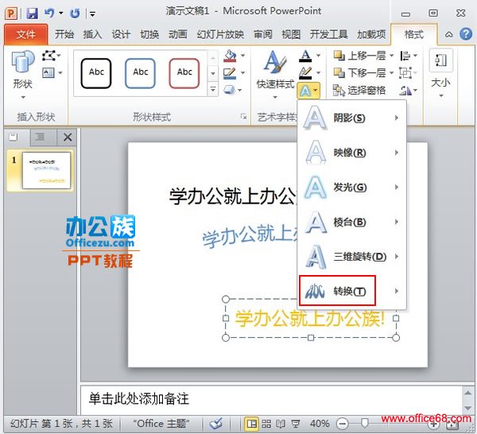Screen dimensions: 477x434
Task: Save the presentation from quick access toolbar
Action: click(32, 14)
